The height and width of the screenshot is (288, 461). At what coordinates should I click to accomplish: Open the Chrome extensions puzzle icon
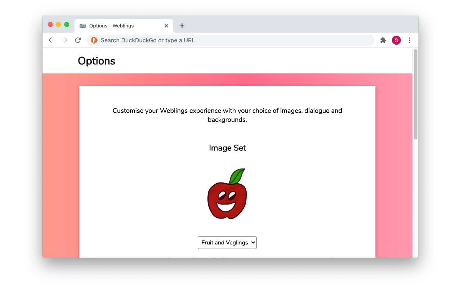[x=383, y=40]
